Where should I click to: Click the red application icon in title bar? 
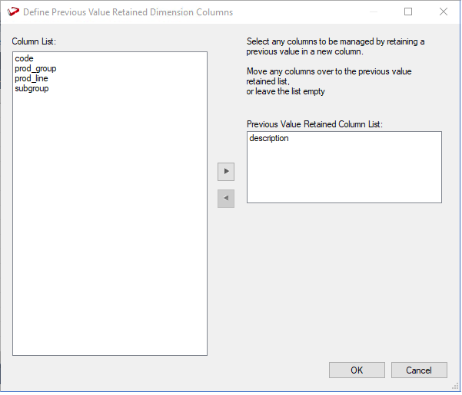point(12,12)
